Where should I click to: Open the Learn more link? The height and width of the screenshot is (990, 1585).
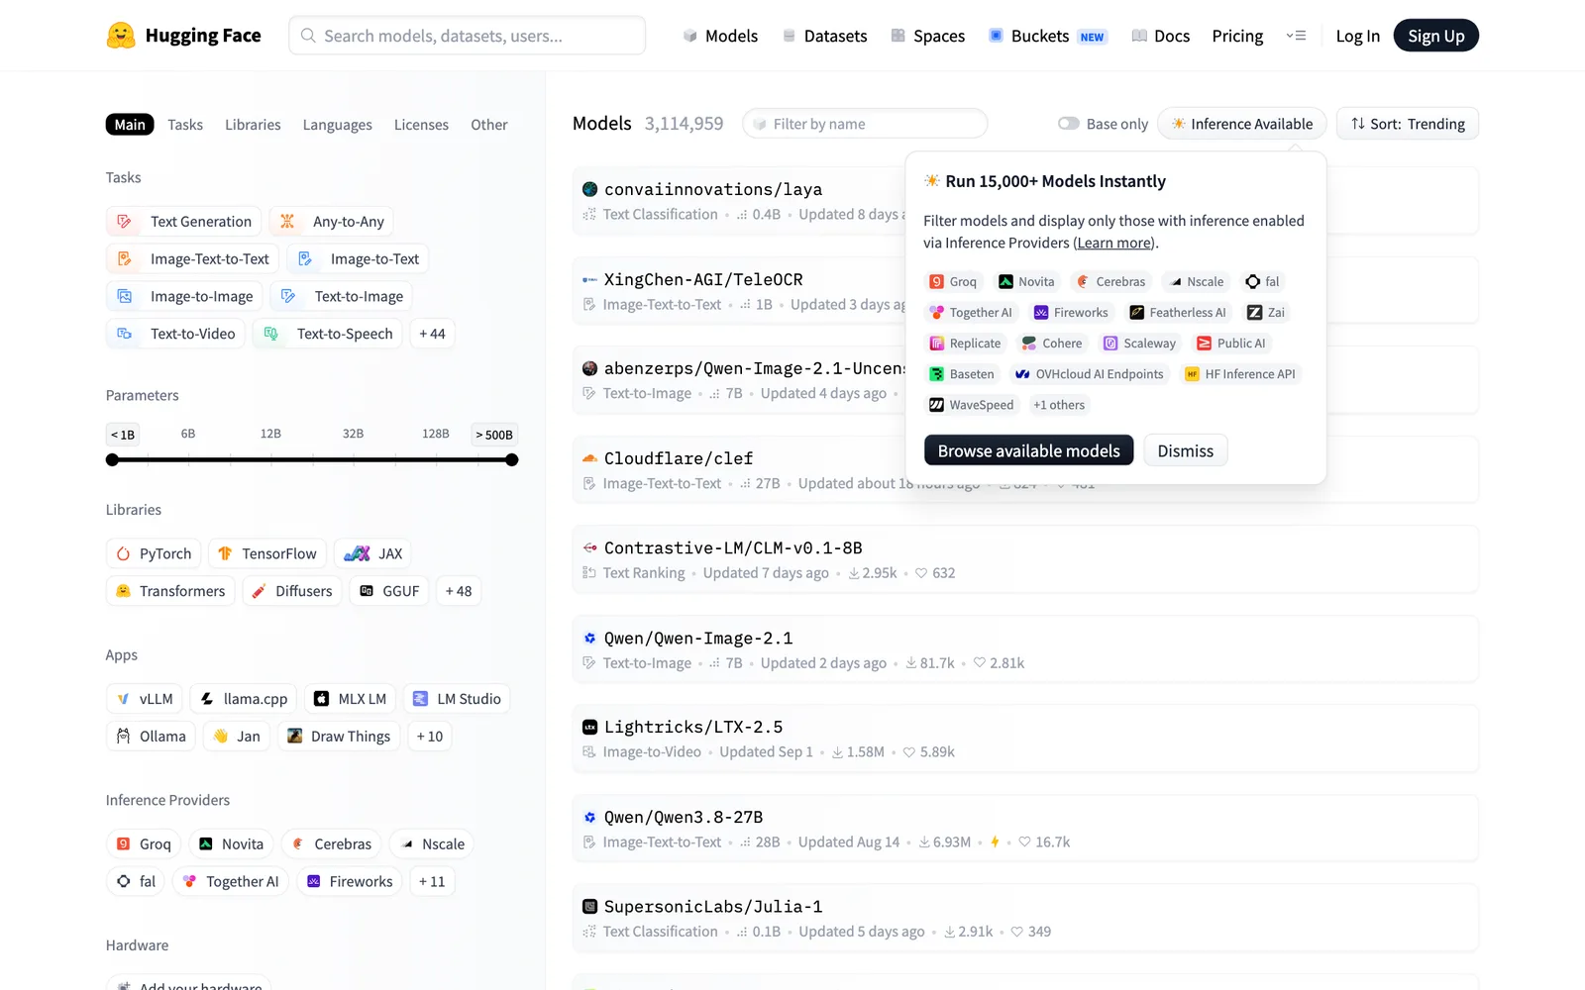point(1114,243)
